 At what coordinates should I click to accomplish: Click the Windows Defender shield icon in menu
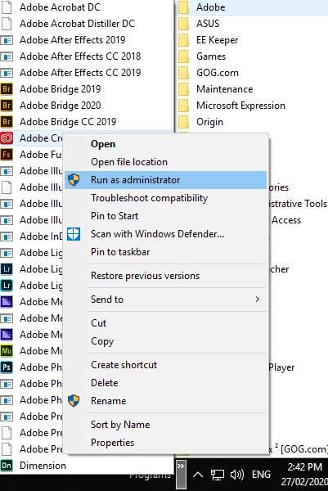pyautogui.click(x=74, y=234)
